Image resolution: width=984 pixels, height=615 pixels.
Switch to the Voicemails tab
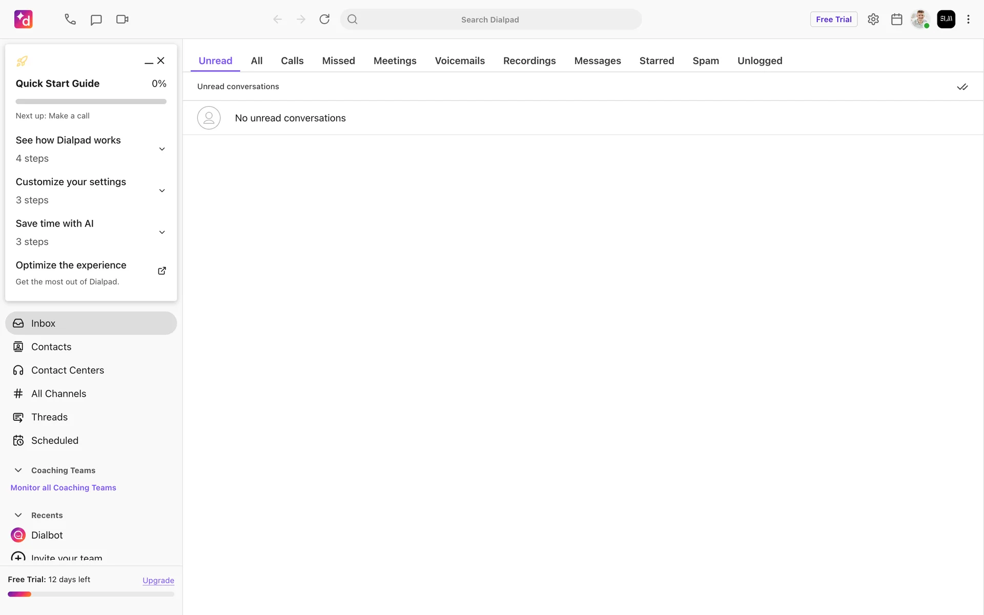tap(460, 60)
